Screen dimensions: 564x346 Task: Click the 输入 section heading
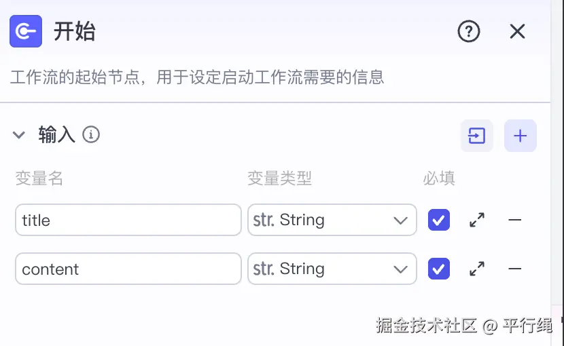tap(56, 135)
